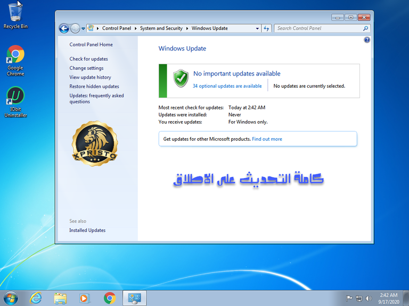Open the blue Help question mark
The image size is (409, 306).
coord(367,40)
